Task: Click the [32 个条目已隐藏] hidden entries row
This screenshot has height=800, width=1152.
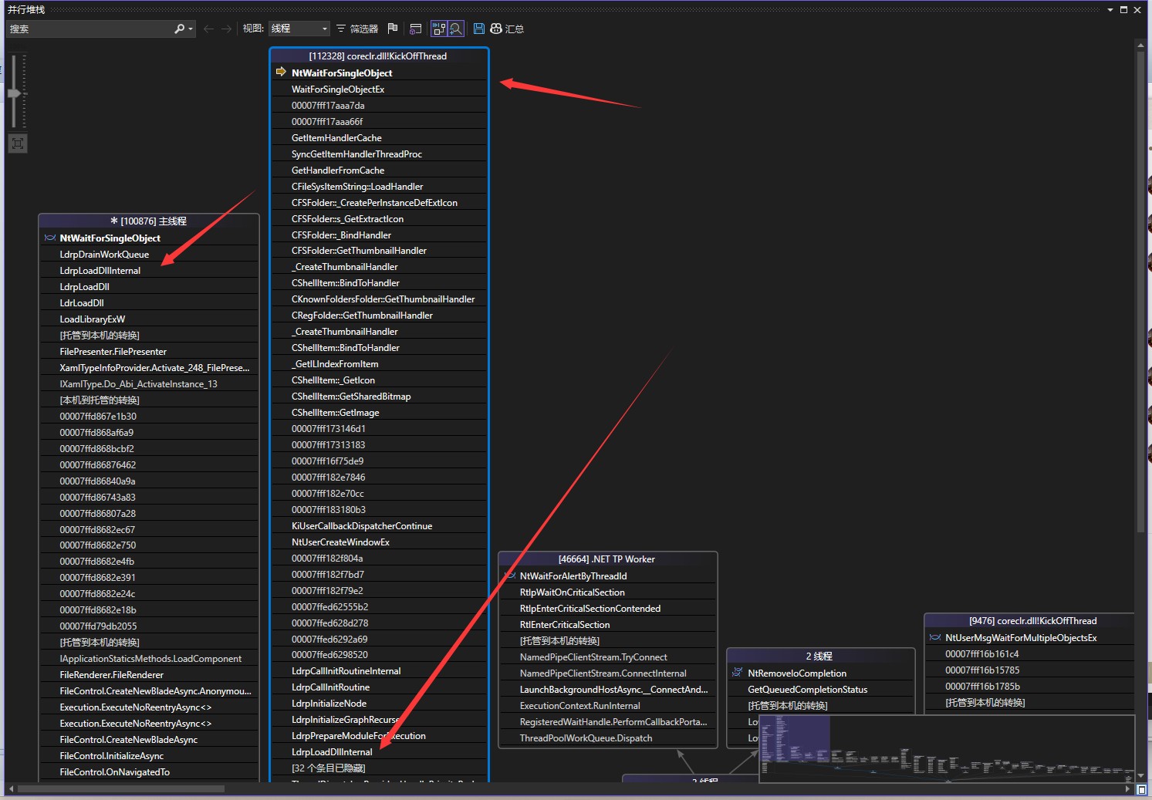Action: coord(329,768)
